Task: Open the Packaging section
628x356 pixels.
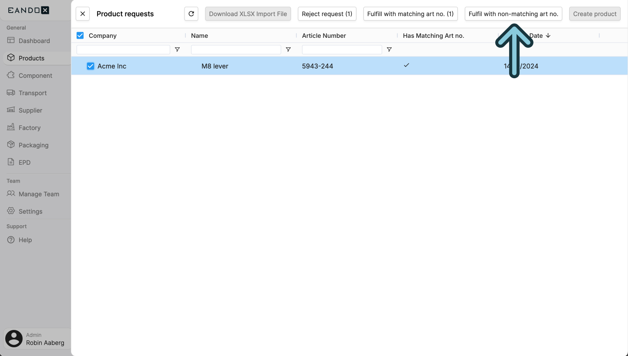Action: tap(33, 145)
